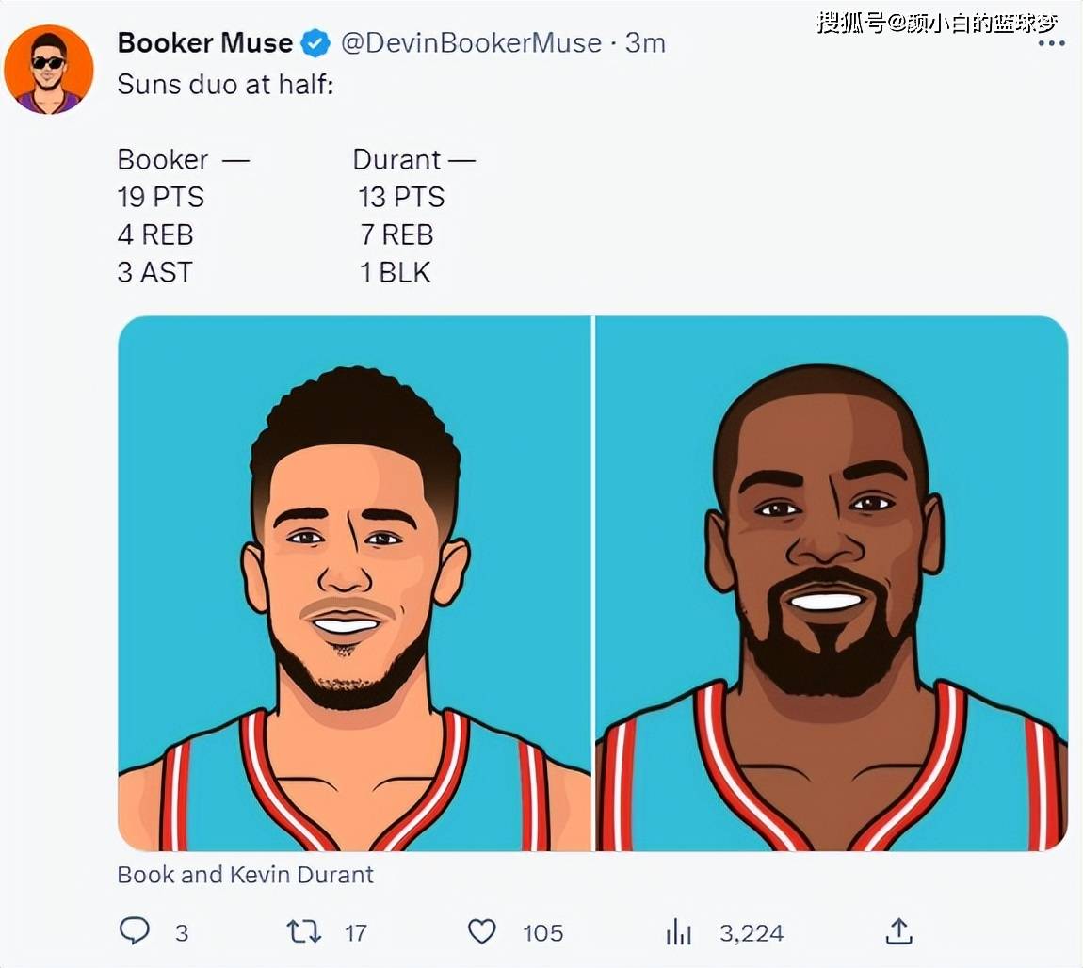Image resolution: width=1083 pixels, height=968 pixels.
Task: Click the 3,224 views count
Action: [752, 933]
